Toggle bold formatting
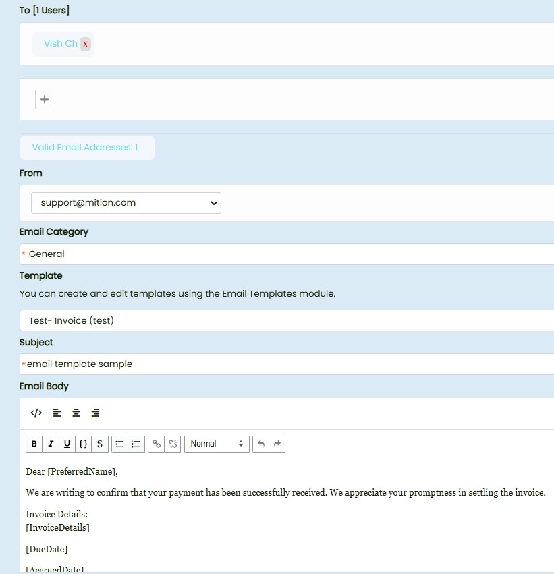The height and width of the screenshot is (574, 554). tap(34, 444)
